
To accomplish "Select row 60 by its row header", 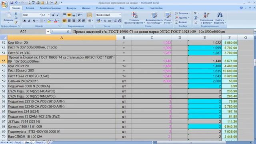I will tap(4, 86).
